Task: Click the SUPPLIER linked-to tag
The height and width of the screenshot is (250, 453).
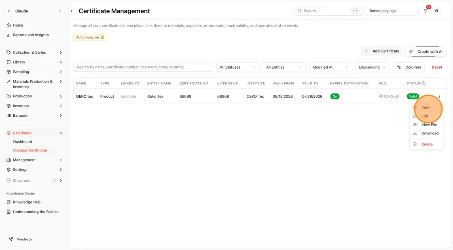Action: pyautogui.click(x=129, y=97)
